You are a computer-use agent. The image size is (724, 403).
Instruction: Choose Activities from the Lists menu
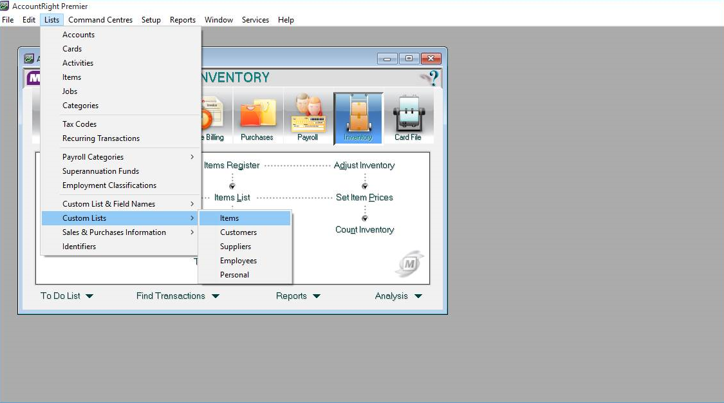(x=121, y=63)
